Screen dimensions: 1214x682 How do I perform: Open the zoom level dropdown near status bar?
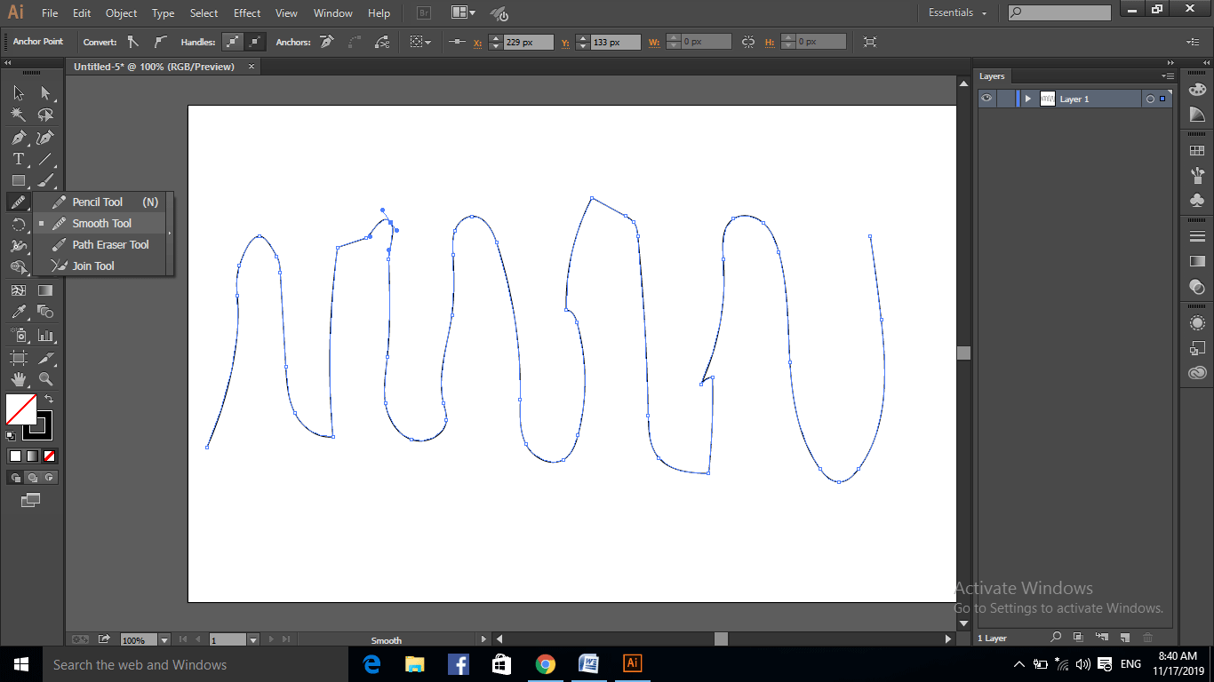pyautogui.click(x=163, y=639)
